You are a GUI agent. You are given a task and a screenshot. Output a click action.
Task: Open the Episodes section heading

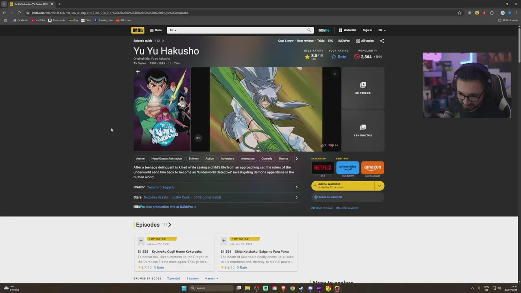click(148, 225)
